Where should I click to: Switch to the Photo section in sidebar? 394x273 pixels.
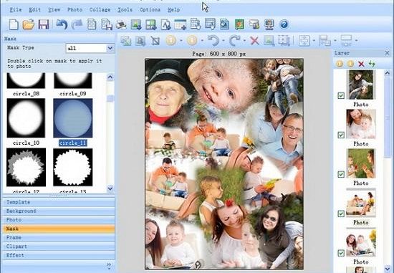coord(59,220)
